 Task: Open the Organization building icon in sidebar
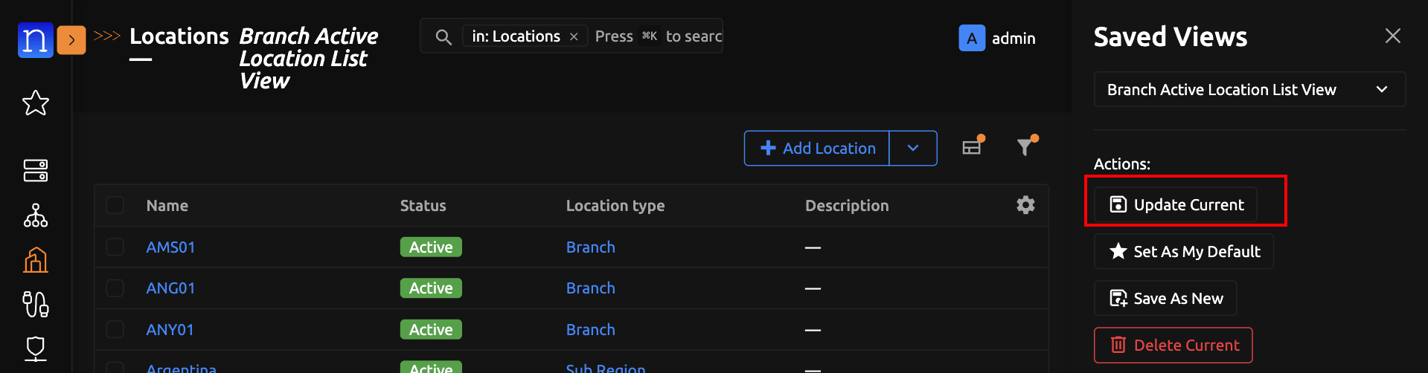click(x=36, y=260)
